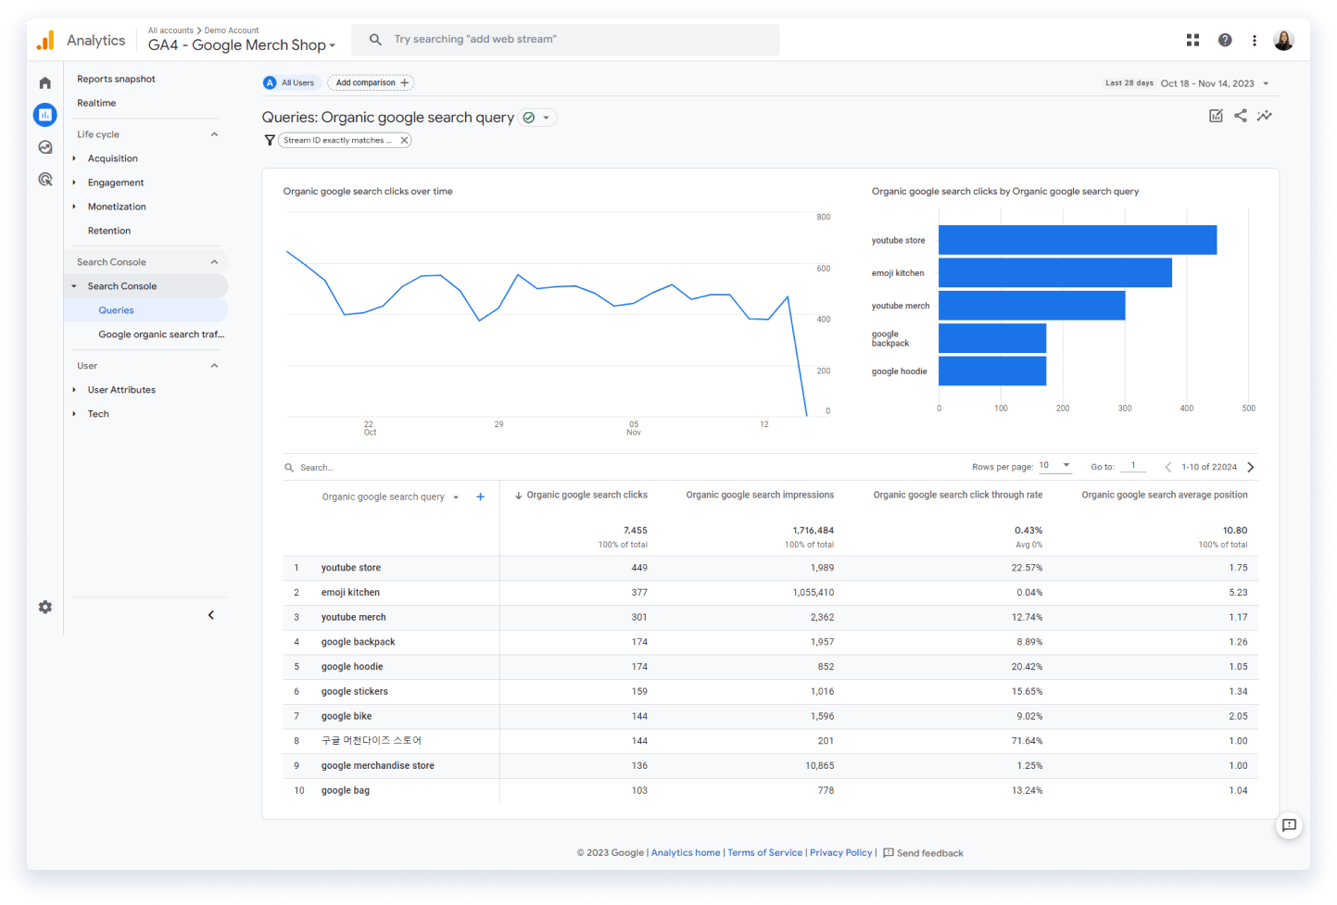Click the youtube store bar in chart

click(1078, 240)
